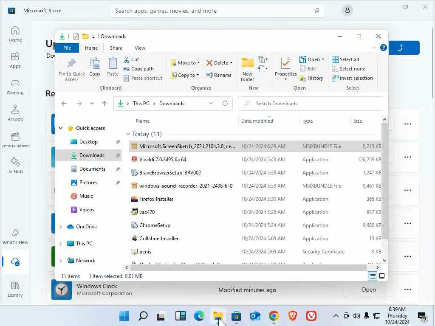The image size is (435, 326).
Task: Click Open button for Windows Clock
Action: (x=368, y=289)
